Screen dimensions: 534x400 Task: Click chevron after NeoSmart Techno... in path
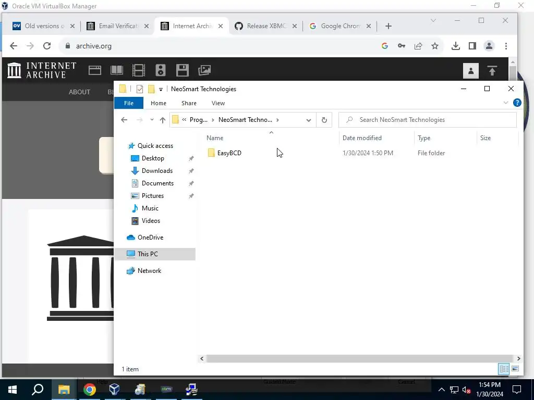pos(277,120)
